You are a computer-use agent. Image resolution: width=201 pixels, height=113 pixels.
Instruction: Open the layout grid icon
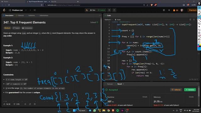coord(164,10)
